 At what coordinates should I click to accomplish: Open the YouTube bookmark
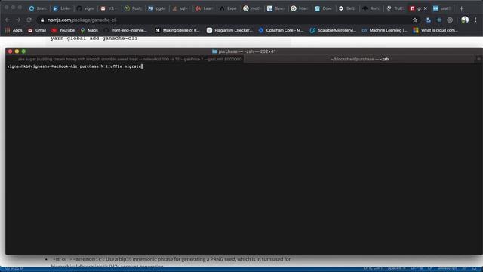coord(63,30)
